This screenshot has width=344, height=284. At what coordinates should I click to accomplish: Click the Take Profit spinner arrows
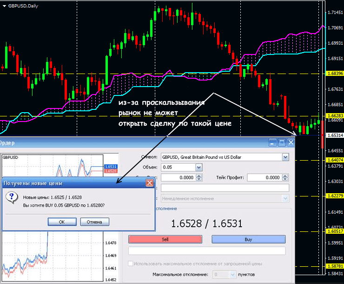point(285,177)
